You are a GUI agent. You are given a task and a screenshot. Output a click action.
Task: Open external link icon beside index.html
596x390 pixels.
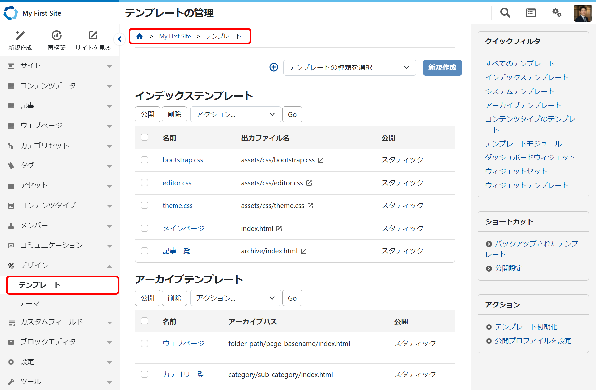pyautogui.click(x=279, y=229)
